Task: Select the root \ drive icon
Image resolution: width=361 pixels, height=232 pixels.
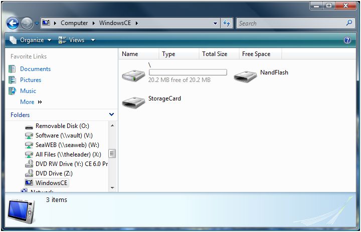Action: point(133,75)
